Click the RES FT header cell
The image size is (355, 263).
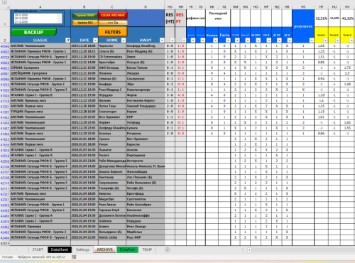pos(180,18)
